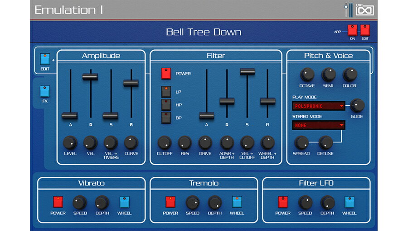The height and width of the screenshot is (231, 408).
Task: Switch to the FX page
Action: coord(45,91)
